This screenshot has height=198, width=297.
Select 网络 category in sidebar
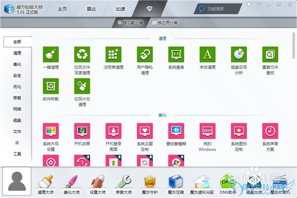click(17, 109)
